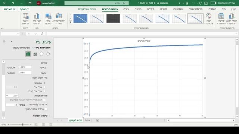This screenshot has width=239, height=134.
Task: Select the graph n(x) sheet tab
Action: coord(75,120)
